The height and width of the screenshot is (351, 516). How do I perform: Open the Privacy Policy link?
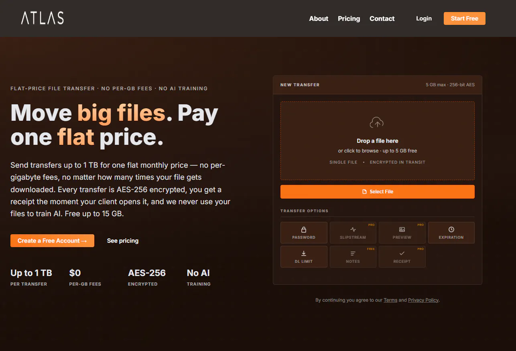pos(423,300)
